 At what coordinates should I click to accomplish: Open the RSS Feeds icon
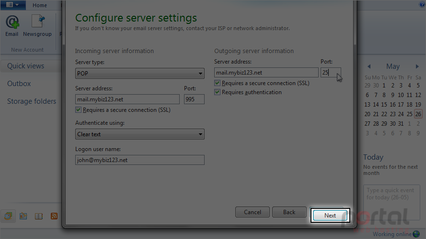pos(54,216)
